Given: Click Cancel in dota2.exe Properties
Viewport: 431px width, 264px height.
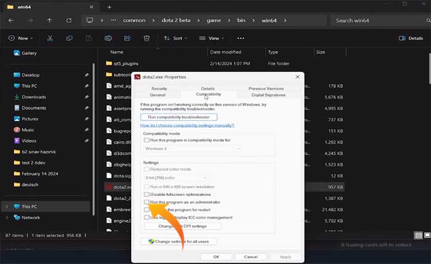Looking at the screenshot, I should pyautogui.click(x=251, y=257).
